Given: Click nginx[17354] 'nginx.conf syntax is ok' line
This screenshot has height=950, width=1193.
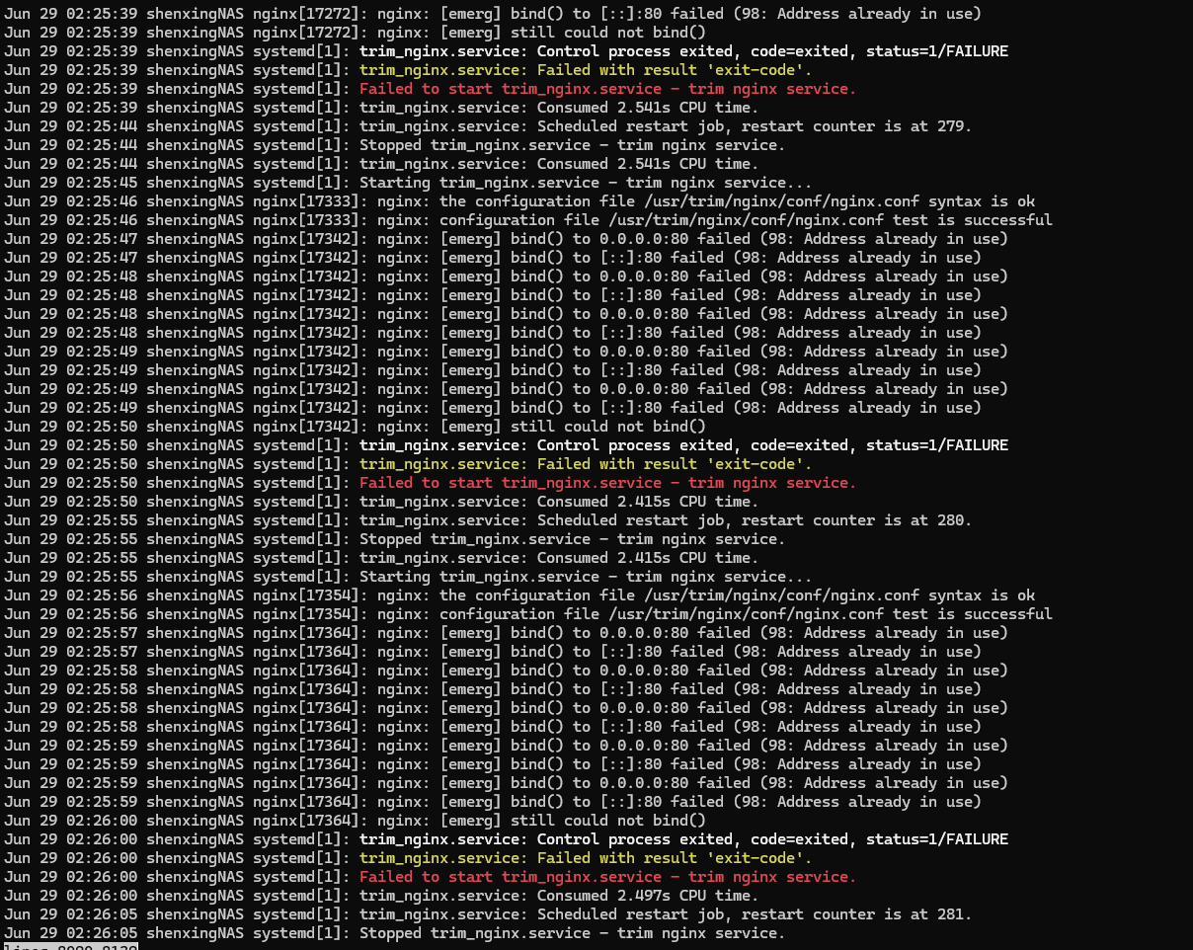Looking at the screenshot, I should tap(519, 595).
